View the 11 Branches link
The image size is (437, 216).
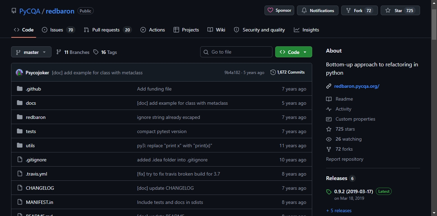(73, 52)
